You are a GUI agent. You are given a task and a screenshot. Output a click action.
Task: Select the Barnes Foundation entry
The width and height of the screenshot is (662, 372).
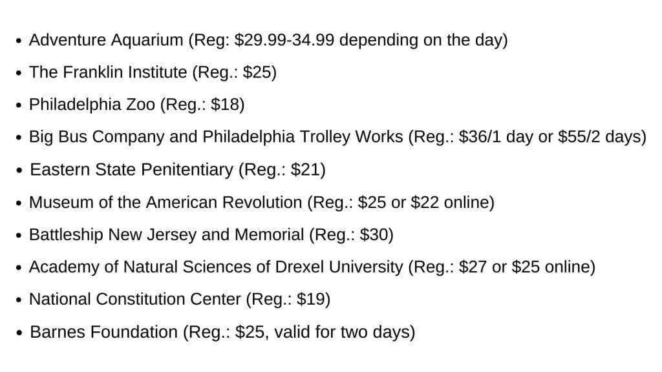(x=103, y=332)
